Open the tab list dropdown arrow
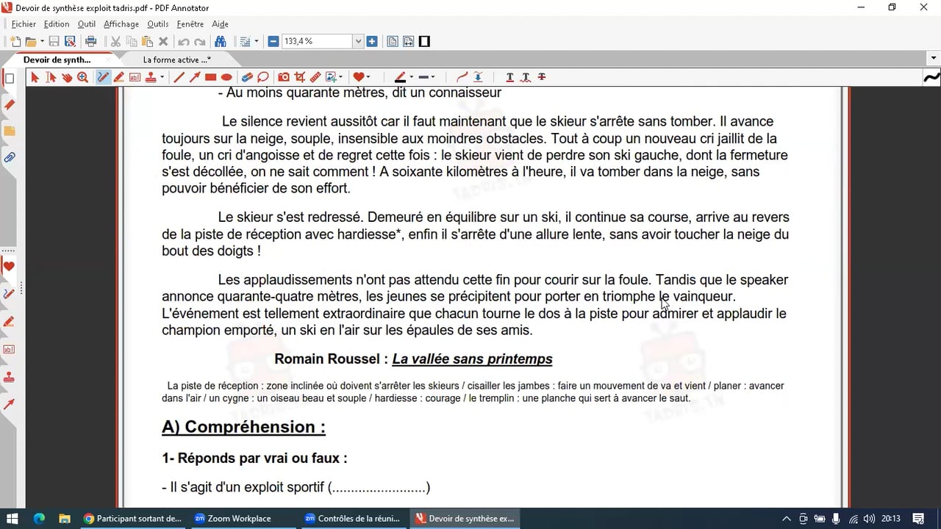Image resolution: width=941 pixels, height=529 pixels. point(934,59)
